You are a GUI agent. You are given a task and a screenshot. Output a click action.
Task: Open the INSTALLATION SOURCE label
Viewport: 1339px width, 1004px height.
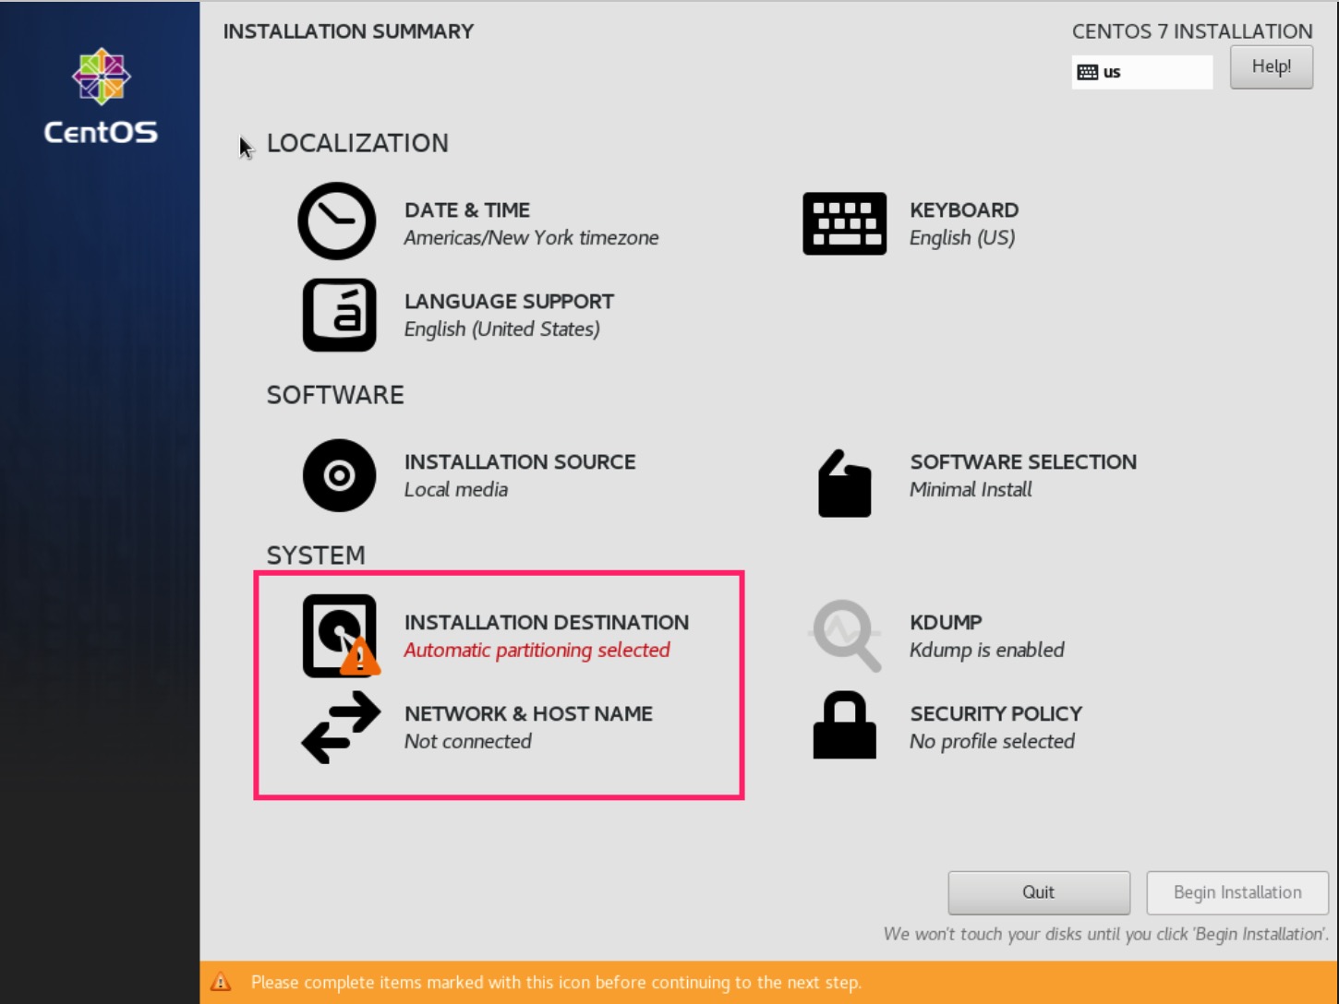pos(520,462)
